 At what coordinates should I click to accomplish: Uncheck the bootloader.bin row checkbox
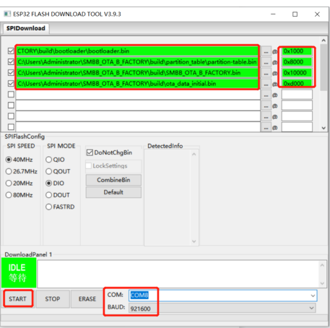point(11,51)
